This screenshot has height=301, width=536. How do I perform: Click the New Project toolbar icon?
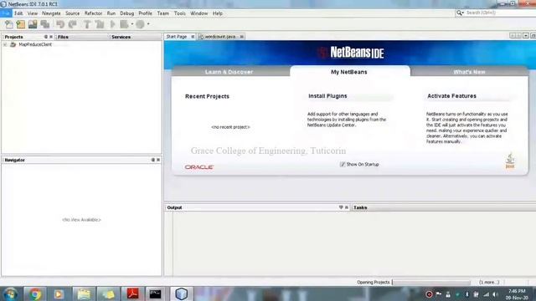click(21, 24)
